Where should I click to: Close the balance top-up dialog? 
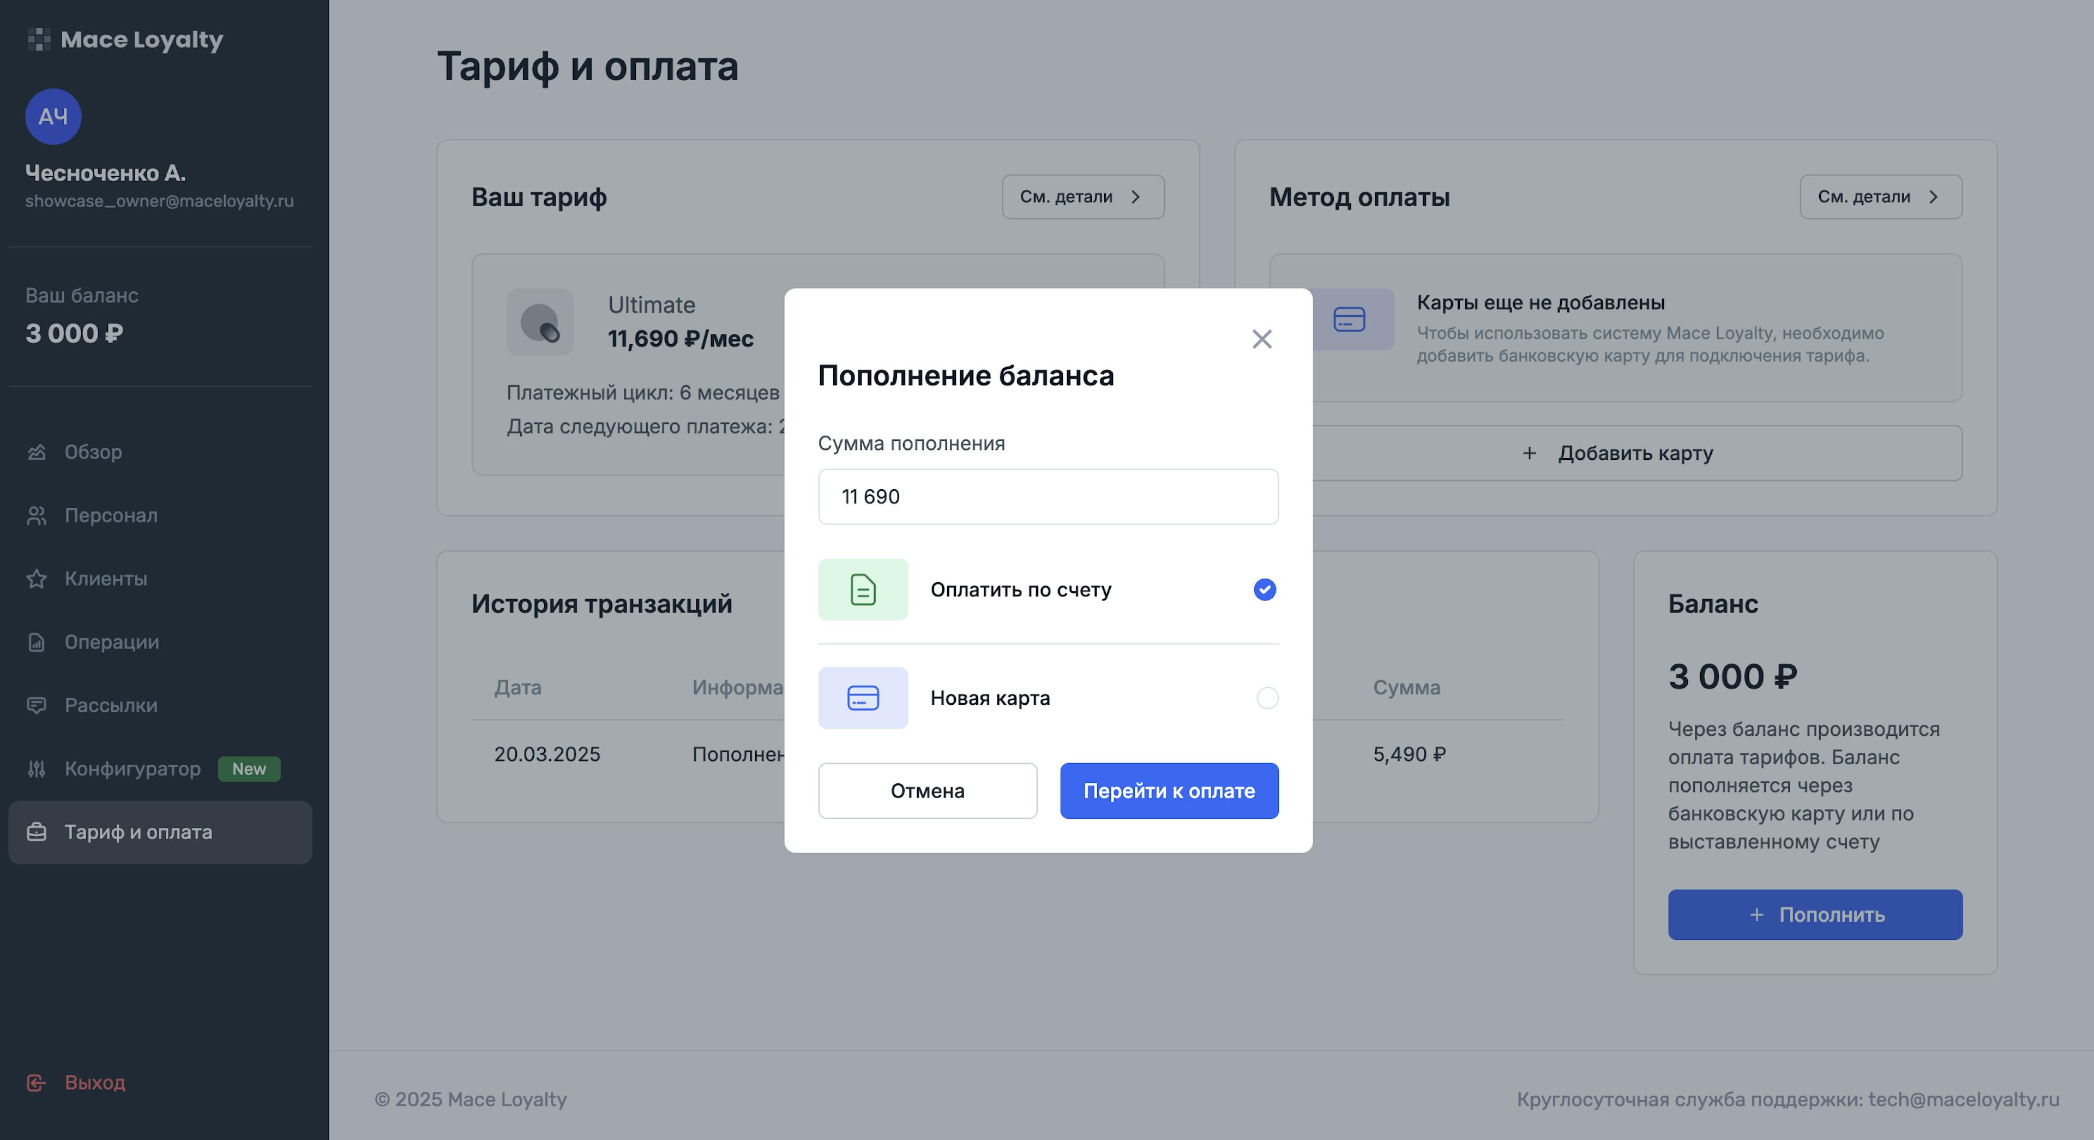coord(1262,339)
